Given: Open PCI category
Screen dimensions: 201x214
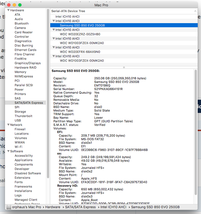Looking at the screenshot, I should pyautogui.click(x=17, y=81).
